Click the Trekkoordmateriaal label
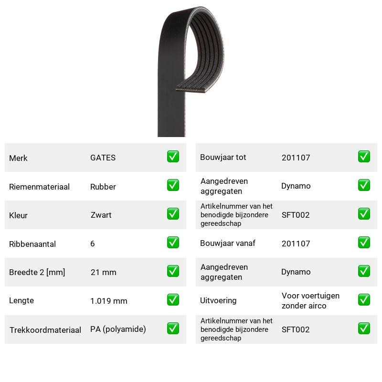Screen dimensions: 382x382 (45, 330)
